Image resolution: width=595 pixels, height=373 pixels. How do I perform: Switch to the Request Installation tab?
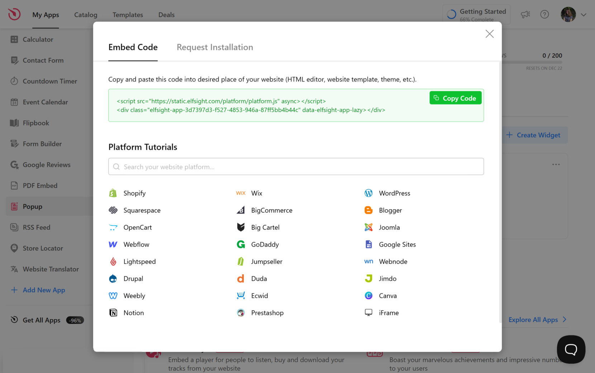[x=214, y=47]
